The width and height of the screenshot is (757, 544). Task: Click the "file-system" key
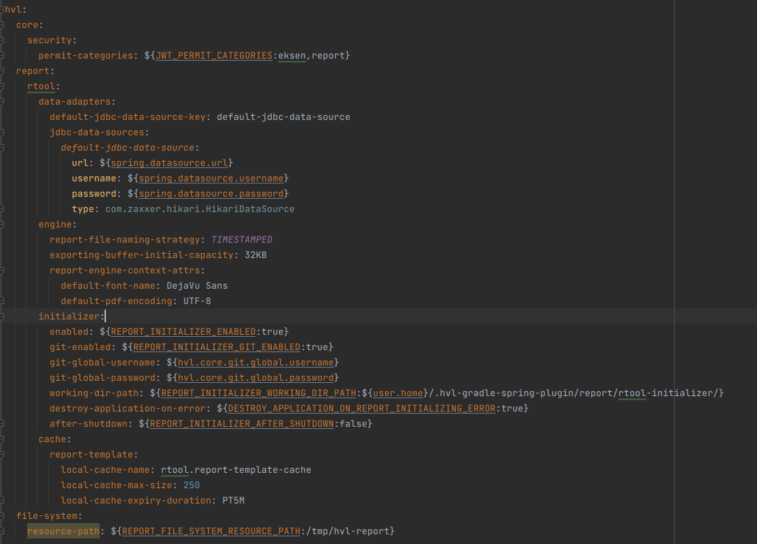[x=46, y=516]
